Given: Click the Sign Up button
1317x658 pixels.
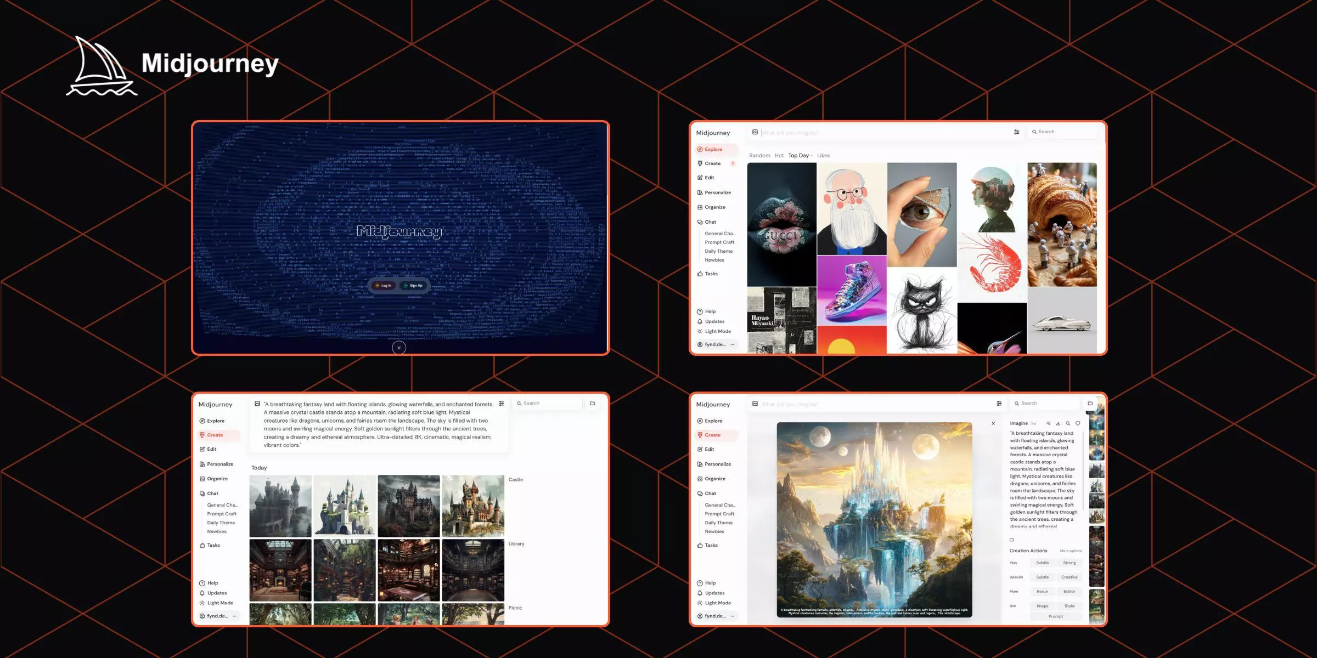Looking at the screenshot, I should (413, 286).
